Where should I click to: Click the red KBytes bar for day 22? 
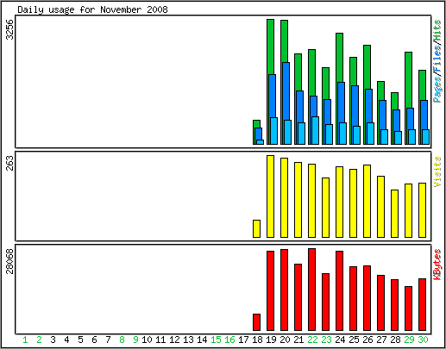[x=311, y=290]
